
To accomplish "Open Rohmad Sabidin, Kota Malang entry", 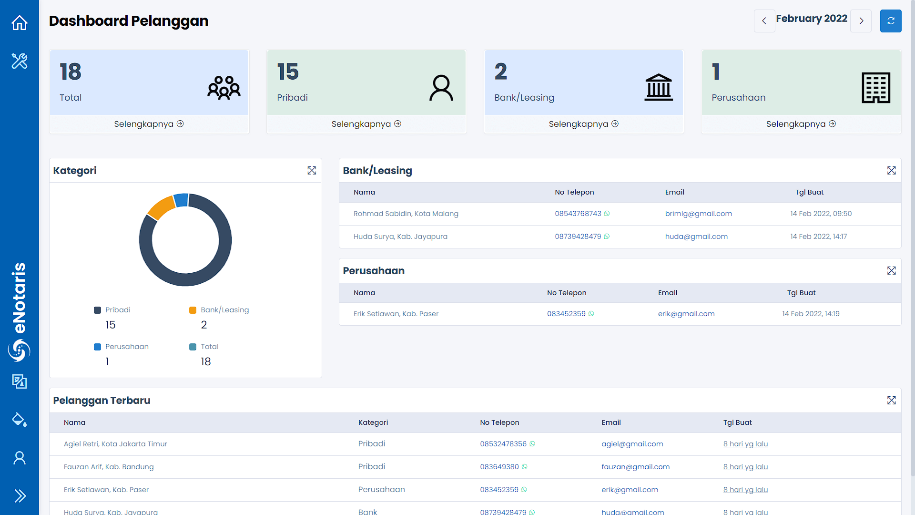I will 406,214.
